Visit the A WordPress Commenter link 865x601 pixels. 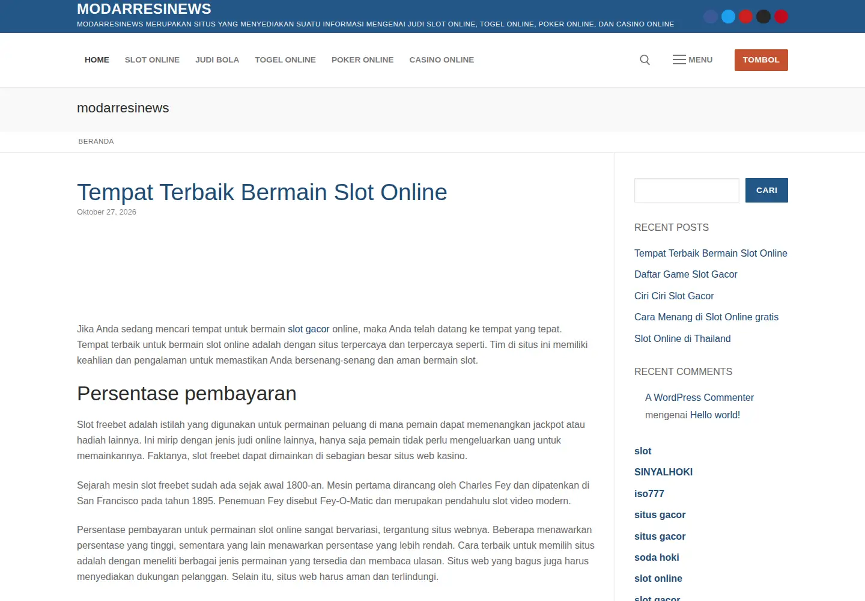699,398
